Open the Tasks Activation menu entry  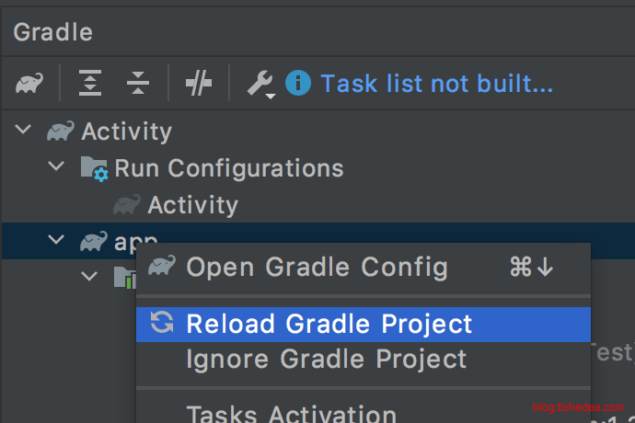[x=292, y=414]
